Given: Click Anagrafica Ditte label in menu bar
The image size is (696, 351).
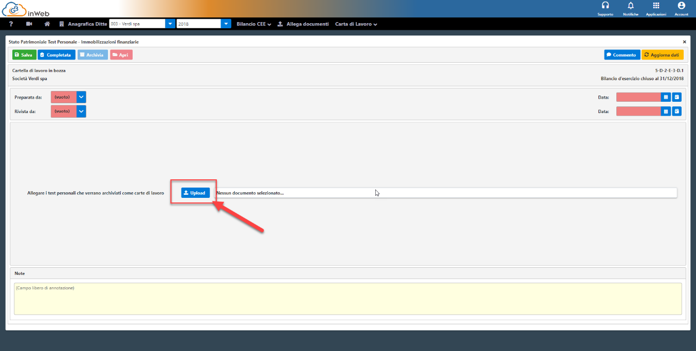Looking at the screenshot, I should pyautogui.click(x=87, y=24).
